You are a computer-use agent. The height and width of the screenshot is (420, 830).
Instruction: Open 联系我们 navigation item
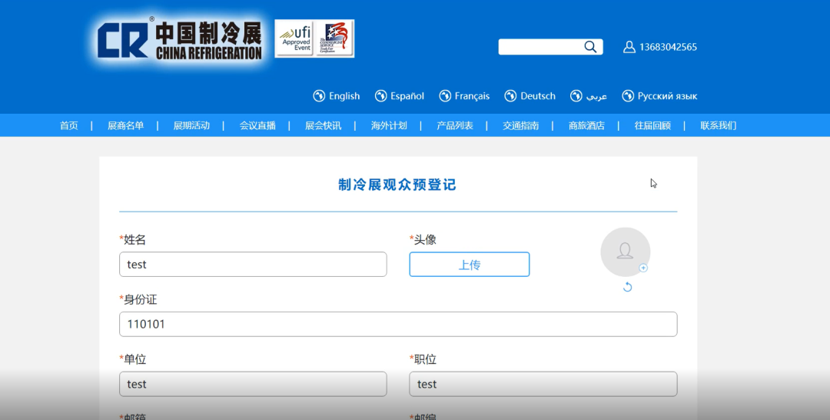tap(719, 125)
